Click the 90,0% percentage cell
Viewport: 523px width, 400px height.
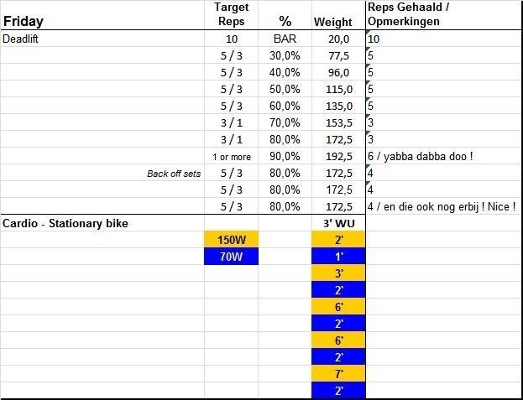pyautogui.click(x=285, y=156)
